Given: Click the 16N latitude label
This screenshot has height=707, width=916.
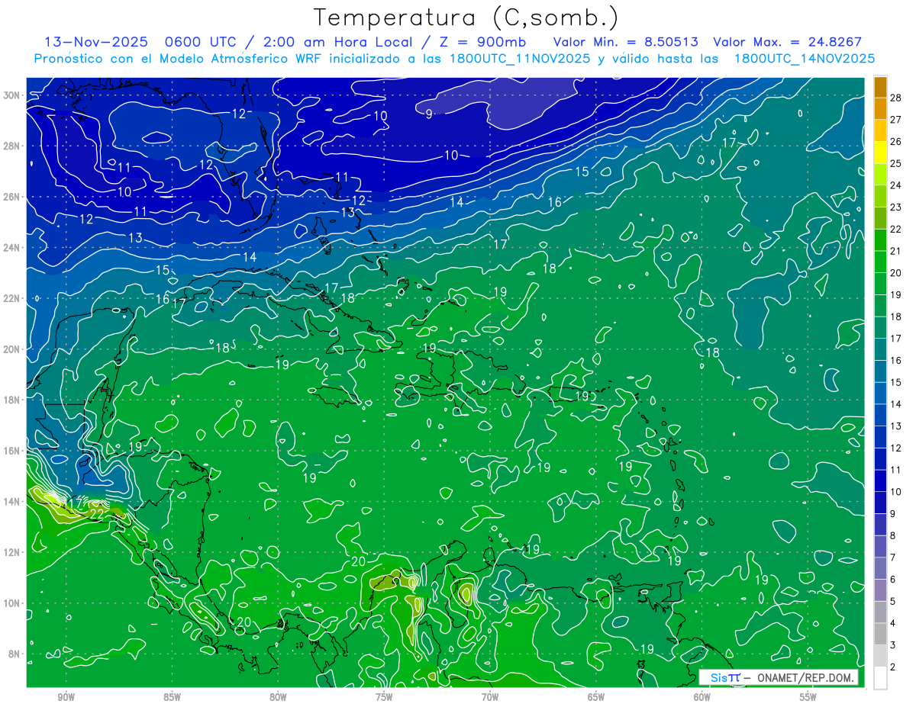Looking at the screenshot, I should [x=13, y=451].
